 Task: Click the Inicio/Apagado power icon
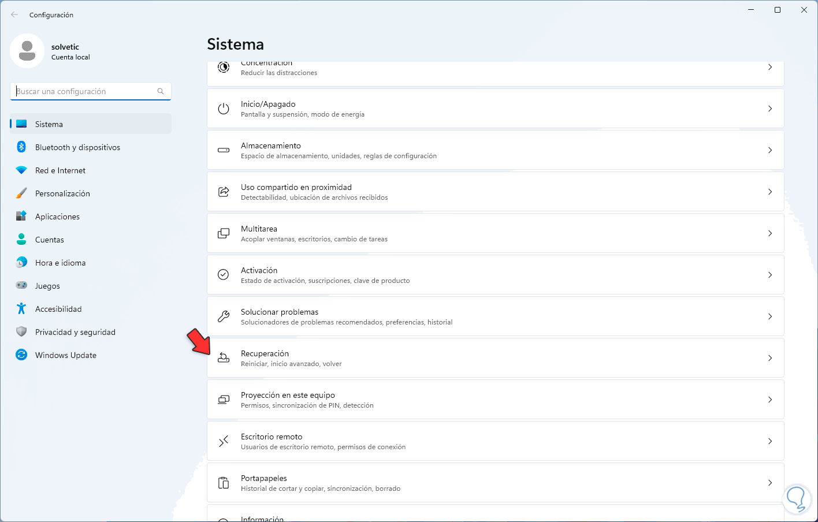point(224,109)
